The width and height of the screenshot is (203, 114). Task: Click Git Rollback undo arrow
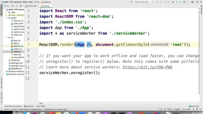(x=188, y=2)
